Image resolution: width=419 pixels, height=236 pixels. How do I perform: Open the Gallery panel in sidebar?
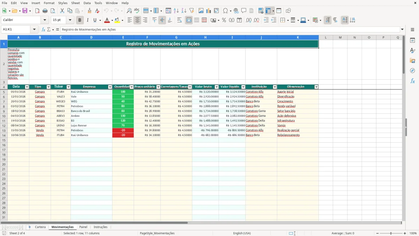coord(412,60)
